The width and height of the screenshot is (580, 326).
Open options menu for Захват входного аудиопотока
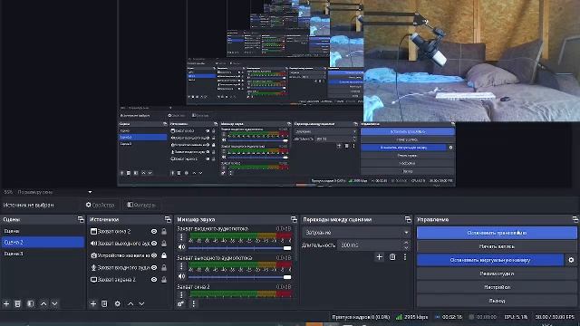pyautogui.click(x=181, y=237)
